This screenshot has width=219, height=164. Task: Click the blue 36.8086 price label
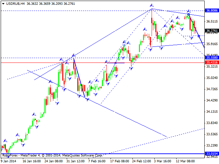212,11
